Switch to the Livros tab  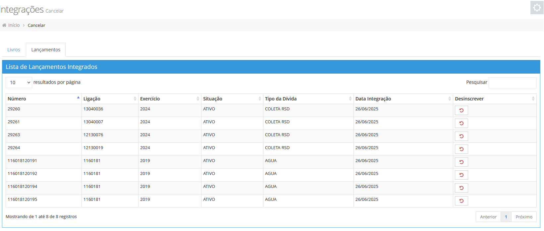[14, 50]
